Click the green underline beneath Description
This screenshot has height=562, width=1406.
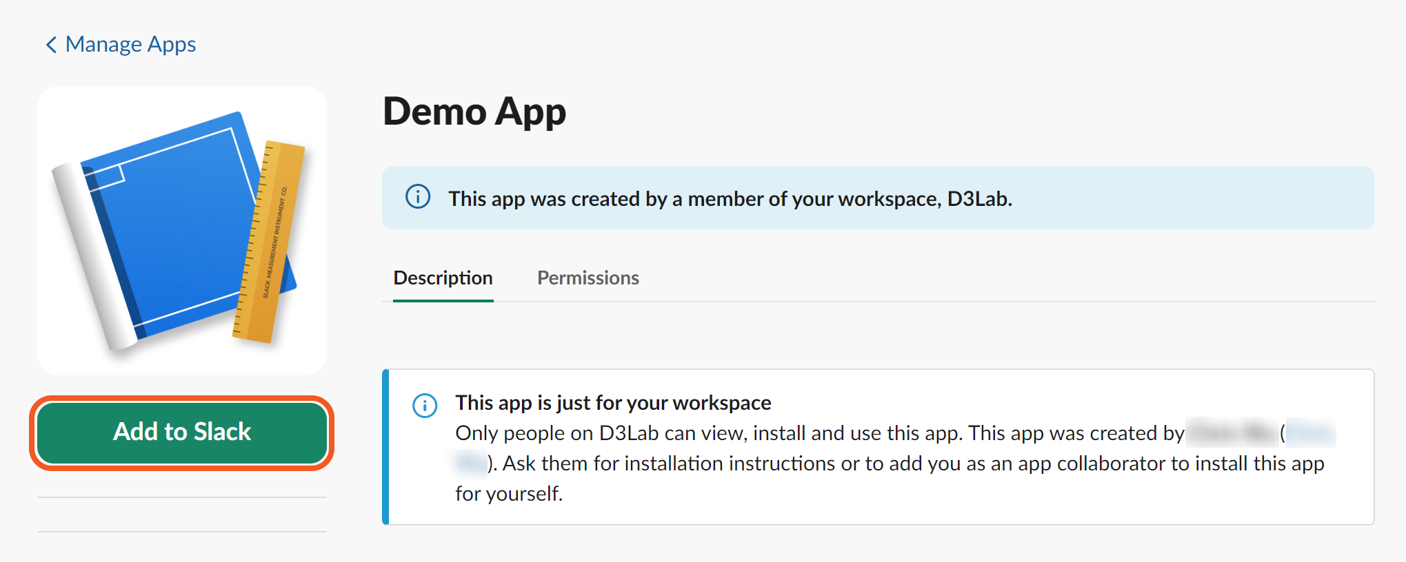(x=443, y=300)
